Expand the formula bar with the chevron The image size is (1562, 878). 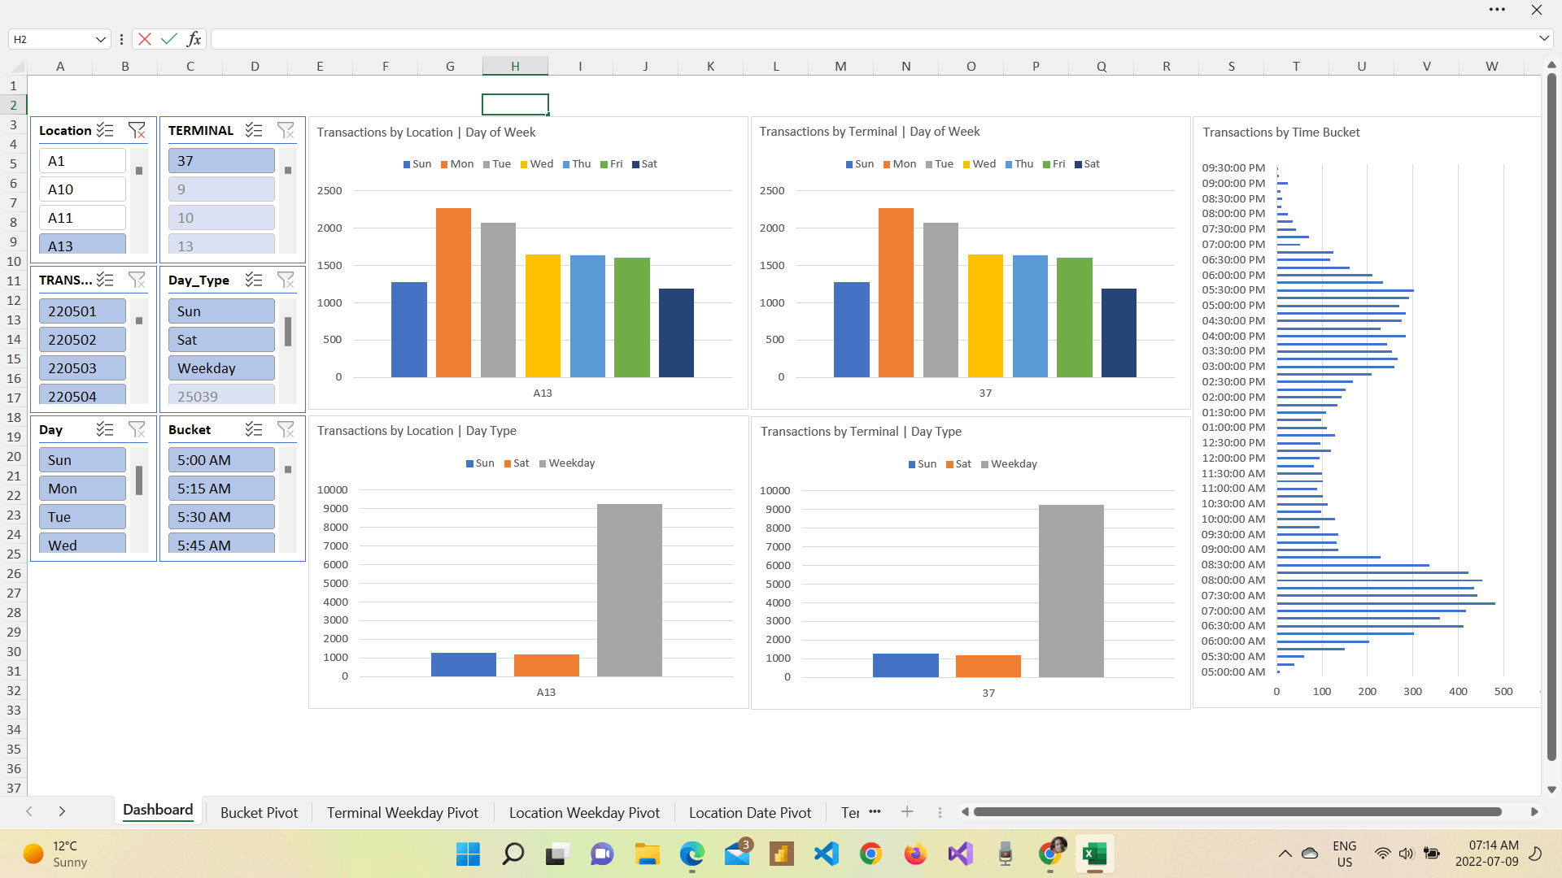(1543, 39)
